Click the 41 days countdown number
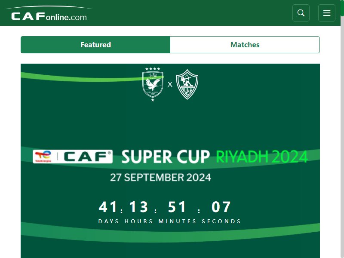Image resolution: width=344 pixels, height=258 pixels. click(107, 207)
